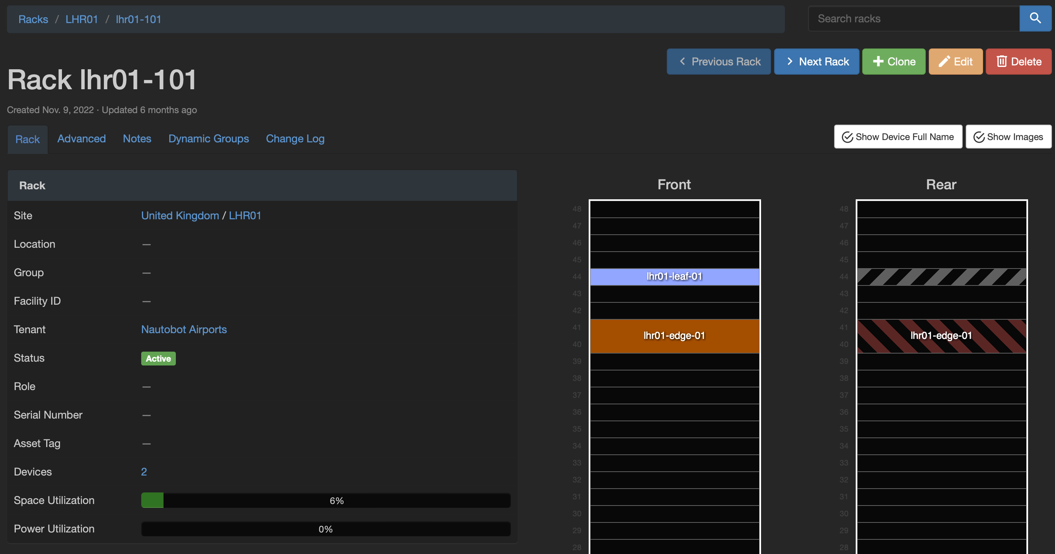Open the Dynamic Groups tab

tap(209, 139)
